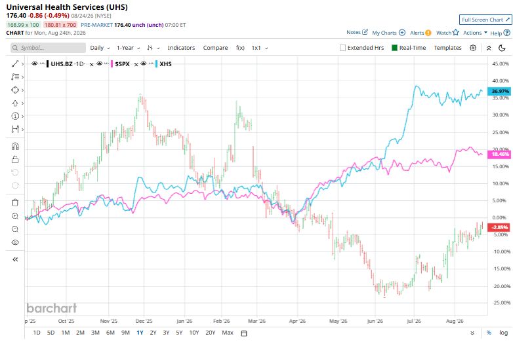The image size is (513, 347).
Task: Expand the measure tool submenu arrow
Action: point(22,129)
